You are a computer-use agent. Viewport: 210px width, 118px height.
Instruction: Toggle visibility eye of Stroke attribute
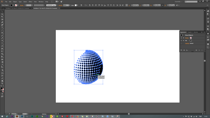181,38
